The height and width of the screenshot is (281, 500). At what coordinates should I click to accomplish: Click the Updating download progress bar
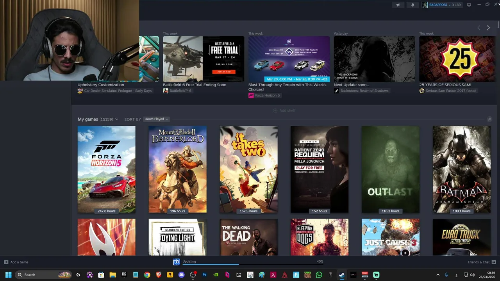click(x=253, y=264)
